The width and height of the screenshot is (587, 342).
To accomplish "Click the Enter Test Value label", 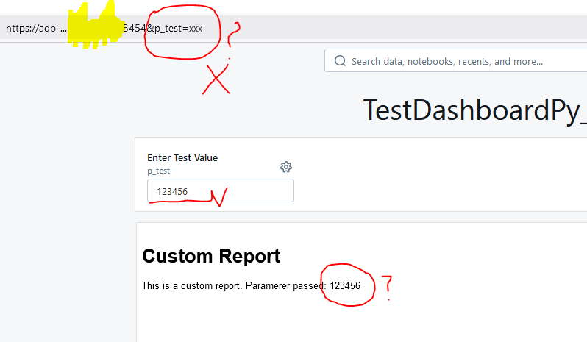I will click(x=182, y=157).
